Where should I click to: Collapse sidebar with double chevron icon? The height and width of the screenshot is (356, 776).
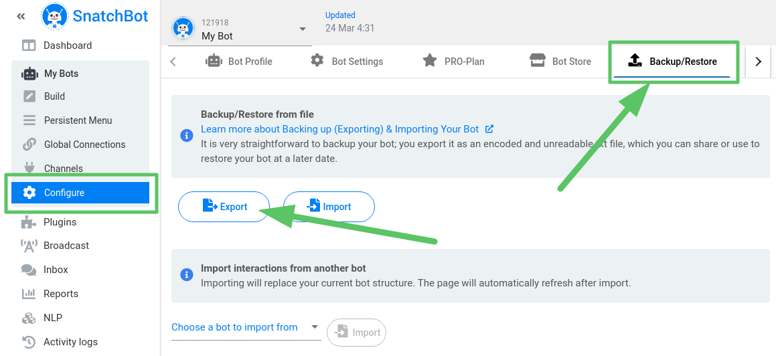[21, 16]
